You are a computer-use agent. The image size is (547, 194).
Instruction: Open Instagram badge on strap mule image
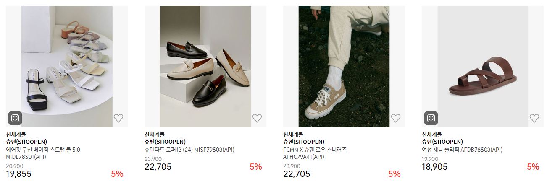pyautogui.click(x=15, y=118)
